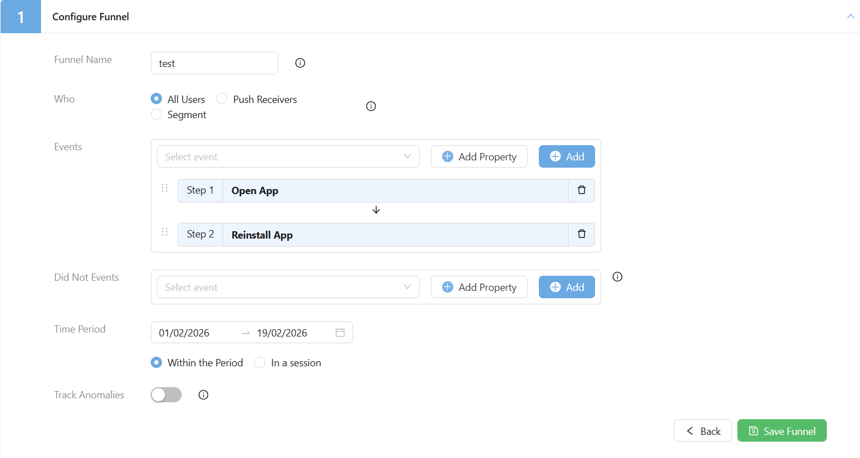Viewport: 860px width, 458px height.
Task: Click Add Property in the Events row
Action: (479, 157)
